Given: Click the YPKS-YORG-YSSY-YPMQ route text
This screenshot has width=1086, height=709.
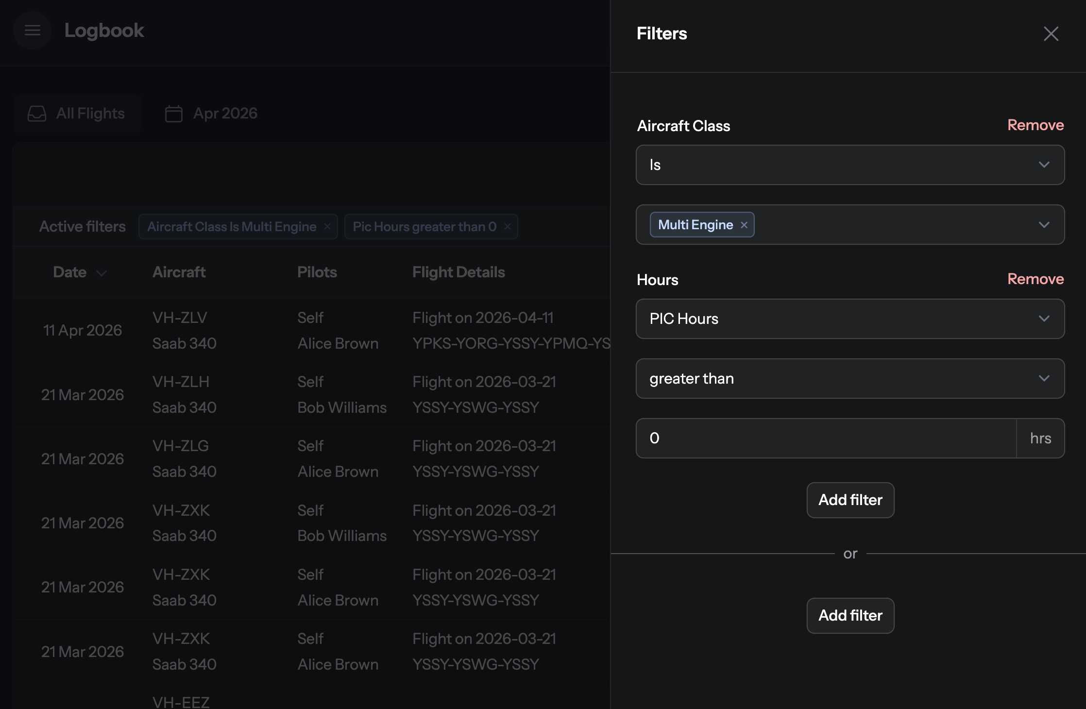Looking at the screenshot, I should (511, 343).
